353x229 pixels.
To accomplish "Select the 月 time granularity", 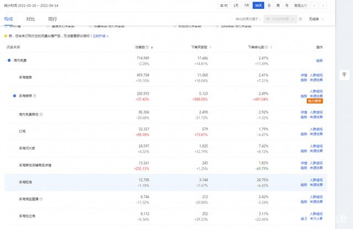I will pos(287,6).
